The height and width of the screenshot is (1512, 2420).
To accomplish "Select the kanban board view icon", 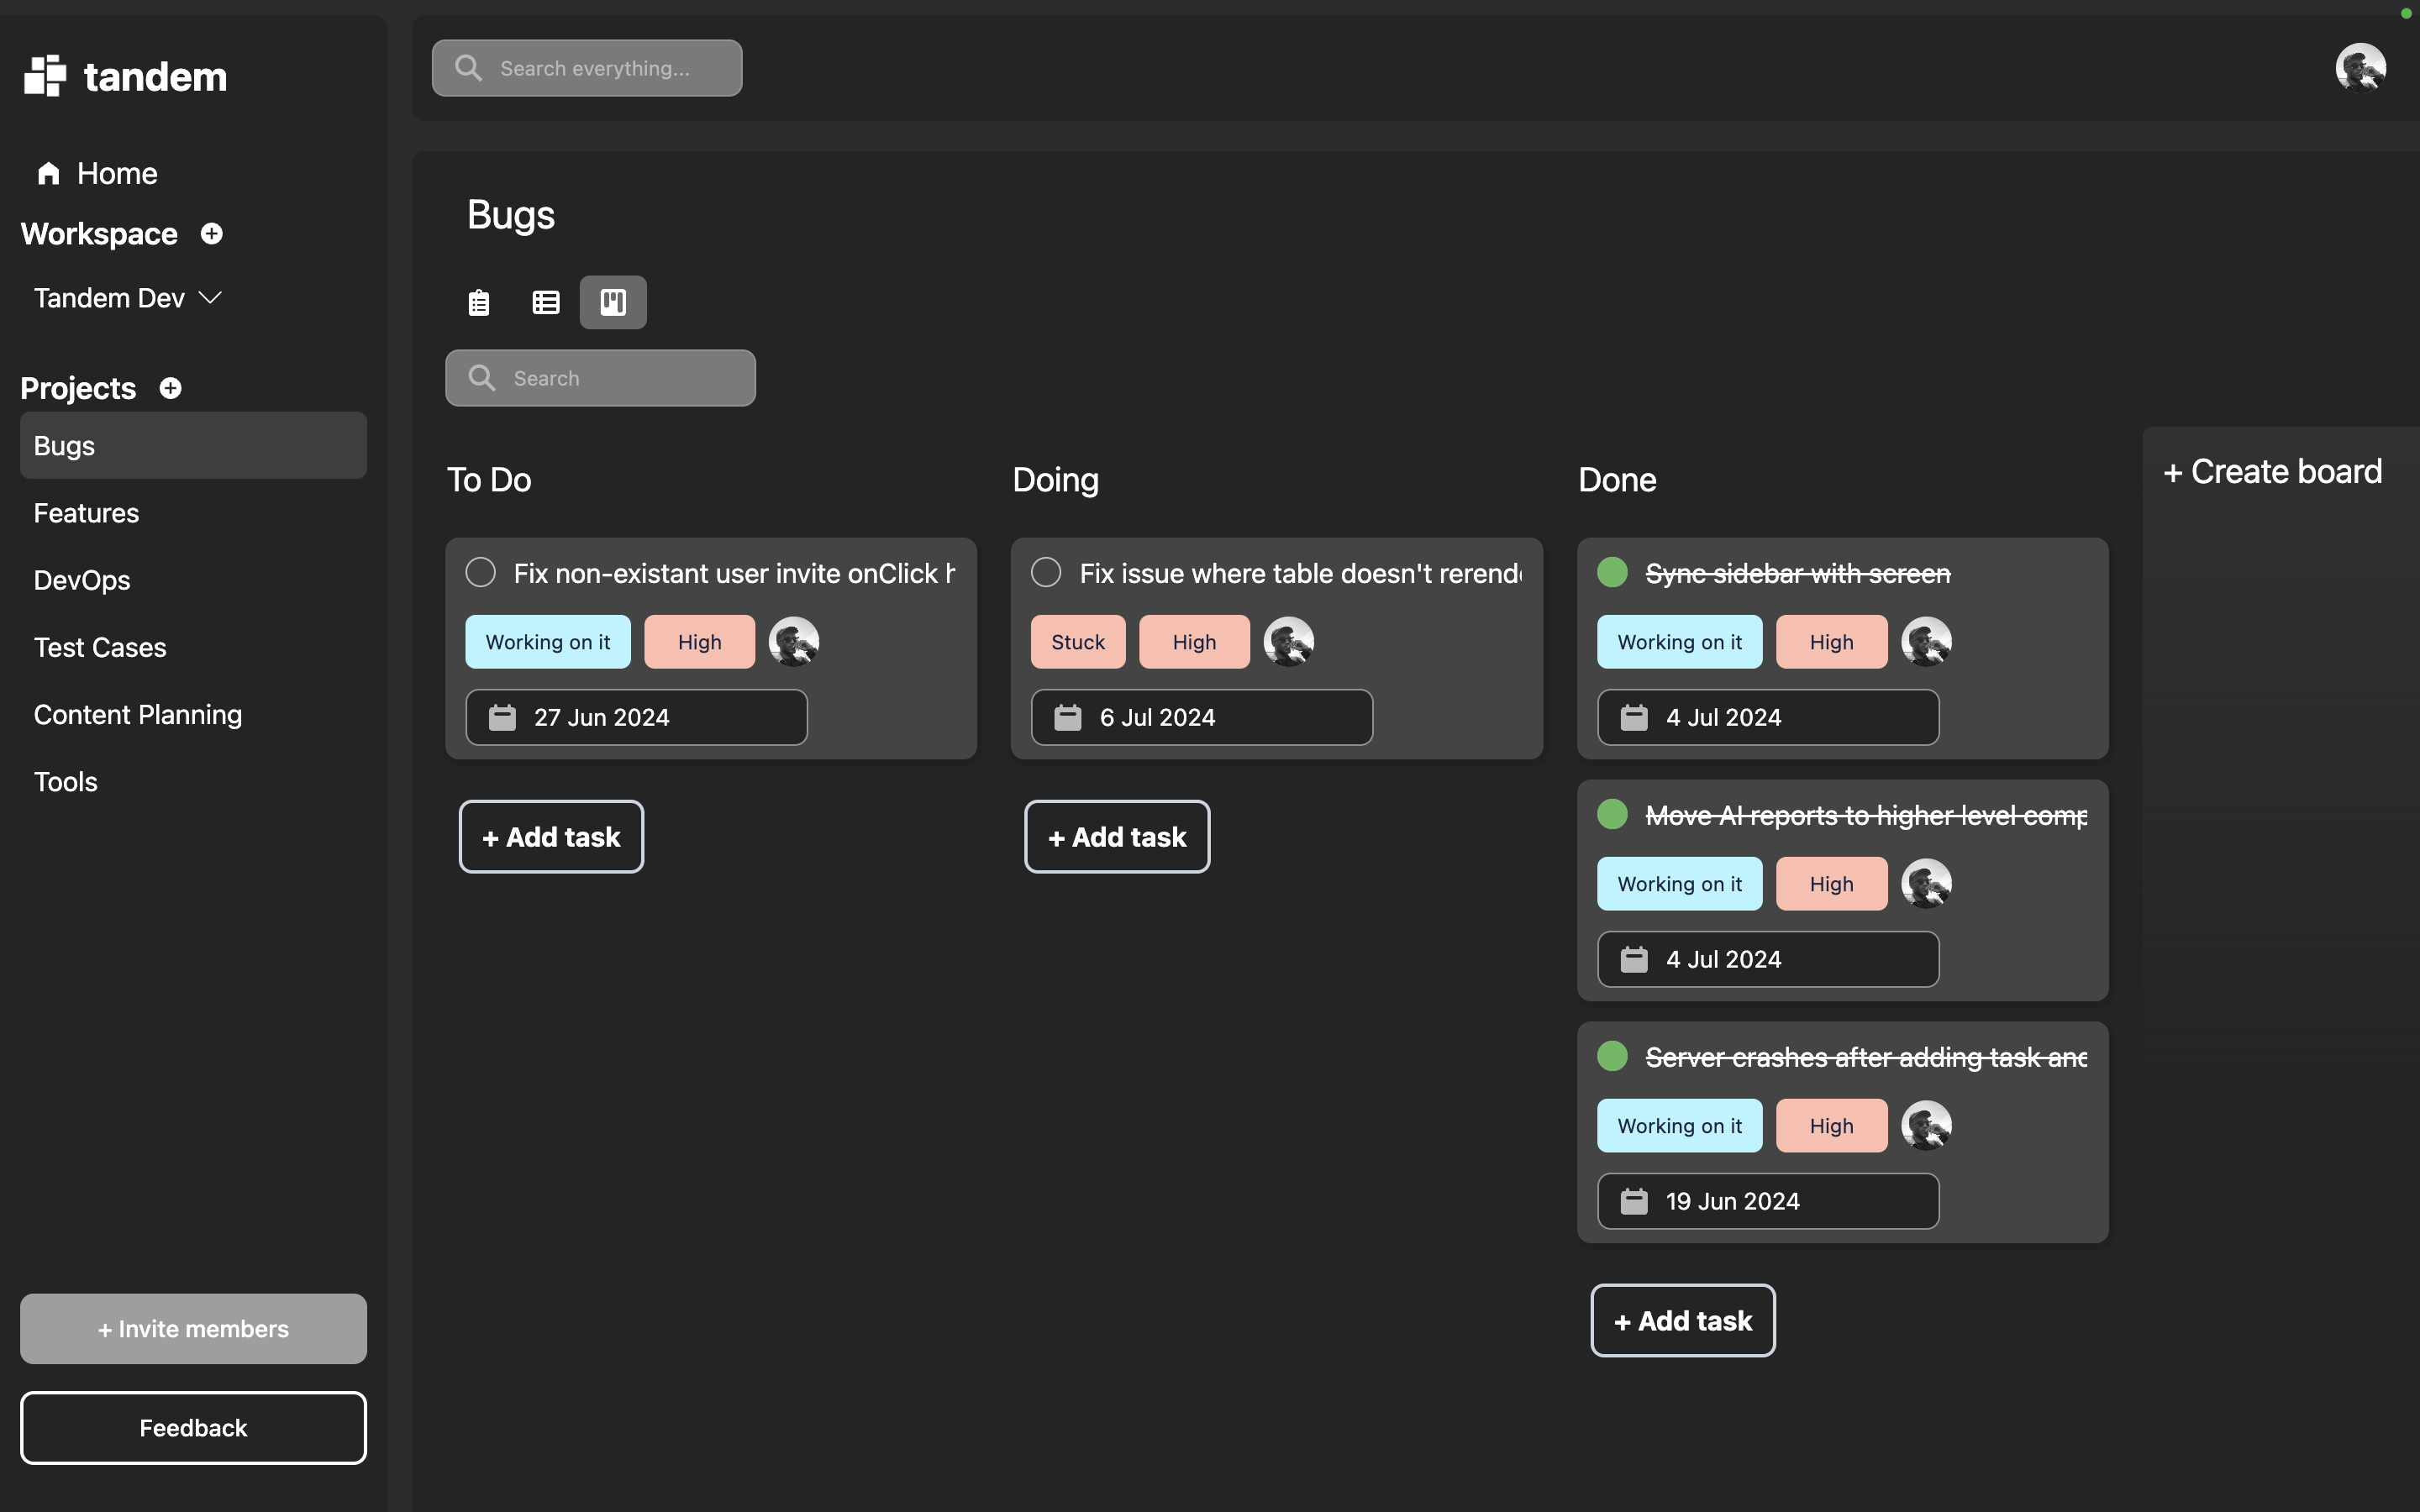I will [613, 302].
